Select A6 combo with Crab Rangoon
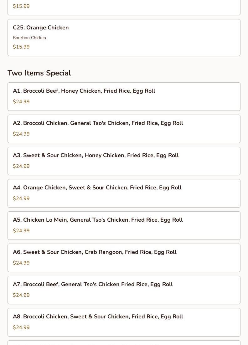The image size is (248, 345). coord(95,252)
